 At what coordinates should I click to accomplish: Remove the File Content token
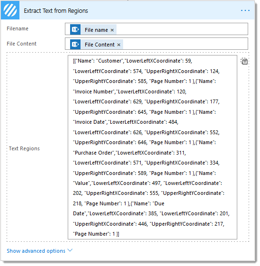119,45
